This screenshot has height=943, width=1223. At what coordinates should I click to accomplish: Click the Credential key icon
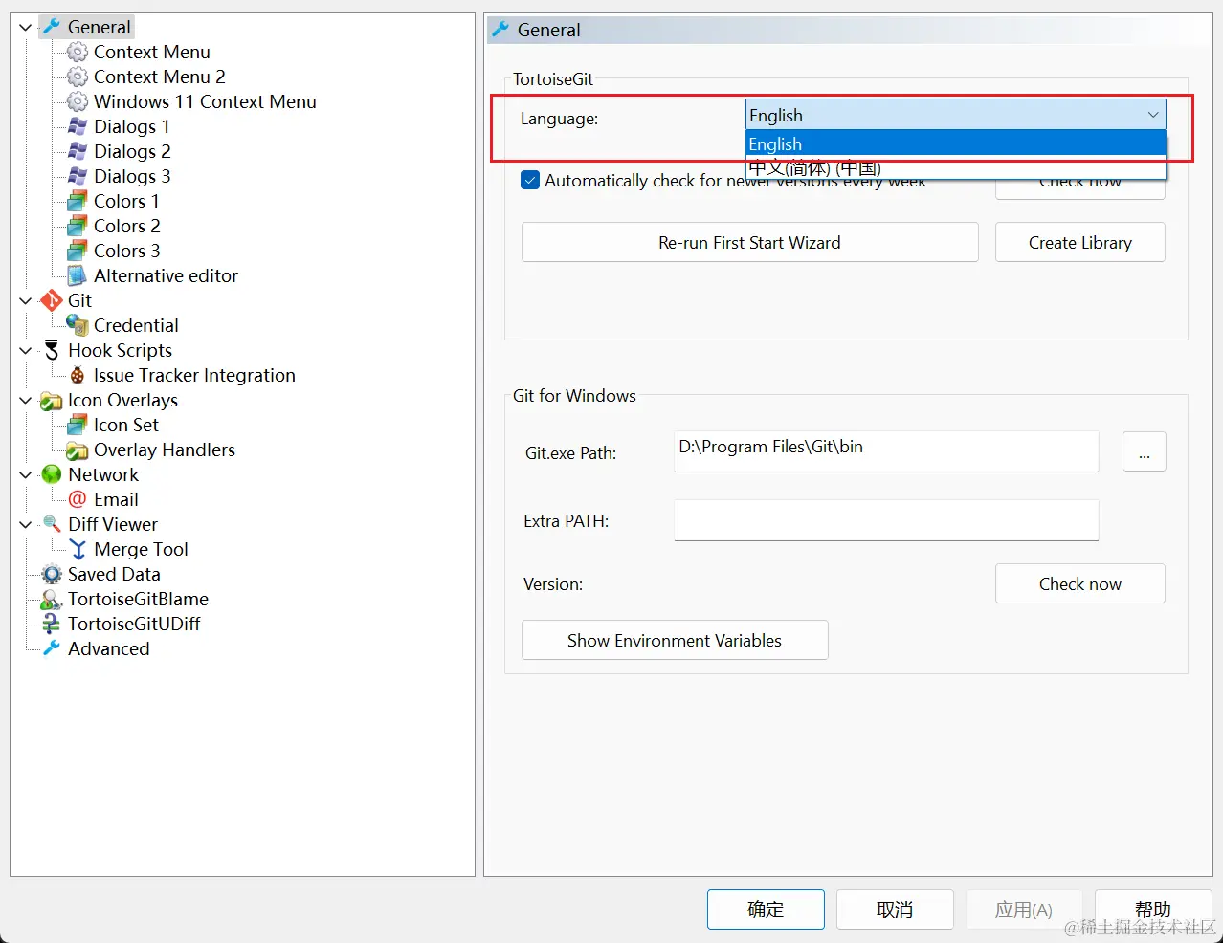tap(78, 325)
